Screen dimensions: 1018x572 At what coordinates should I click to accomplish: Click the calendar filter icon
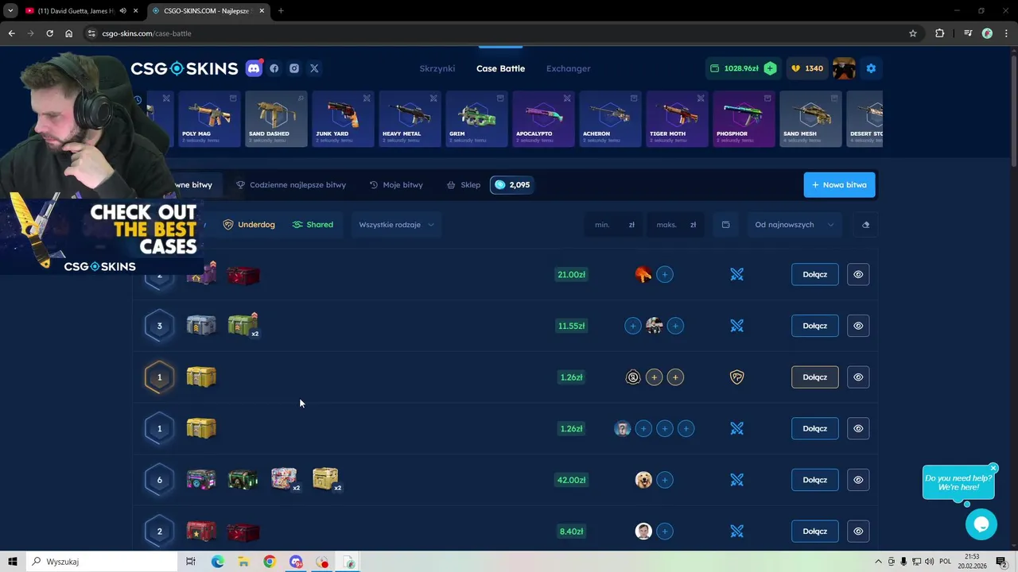[725, 225]
